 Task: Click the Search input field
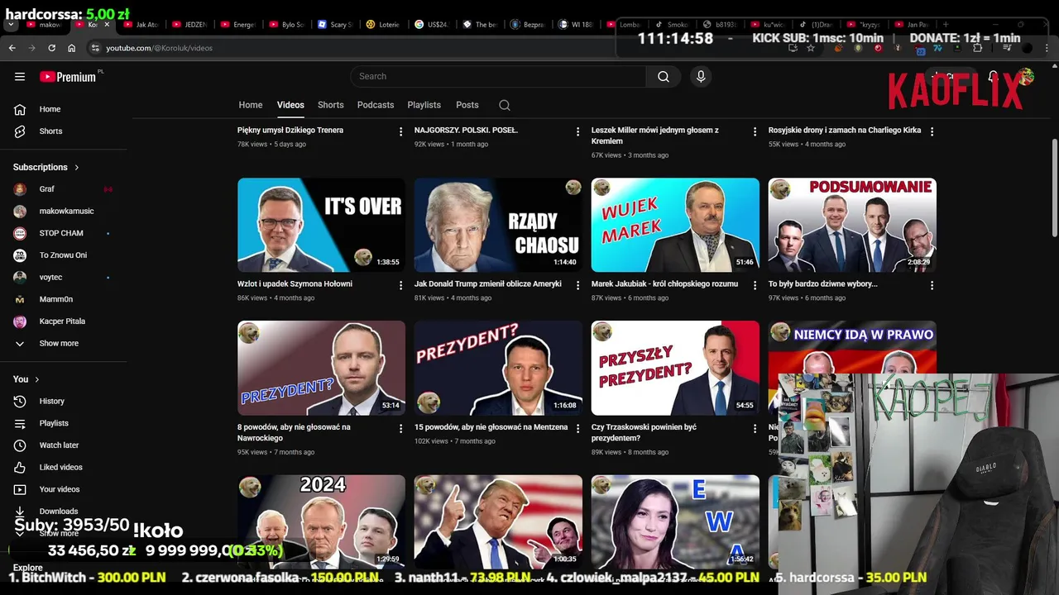[498, 76]
